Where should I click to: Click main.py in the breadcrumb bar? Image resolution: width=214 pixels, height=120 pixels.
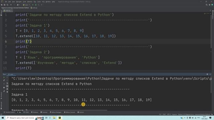pyautogui.click(x=34, y=8)
